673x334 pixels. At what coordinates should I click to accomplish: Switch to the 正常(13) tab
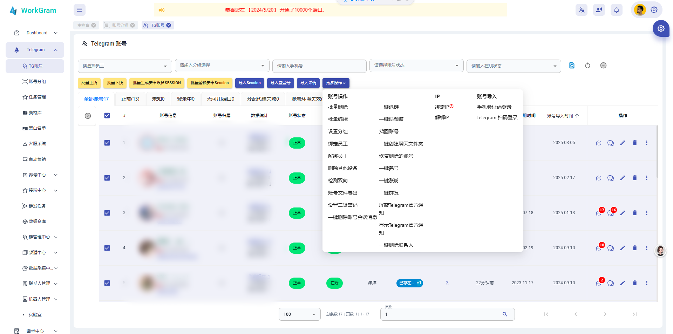[x=130, y=99]
